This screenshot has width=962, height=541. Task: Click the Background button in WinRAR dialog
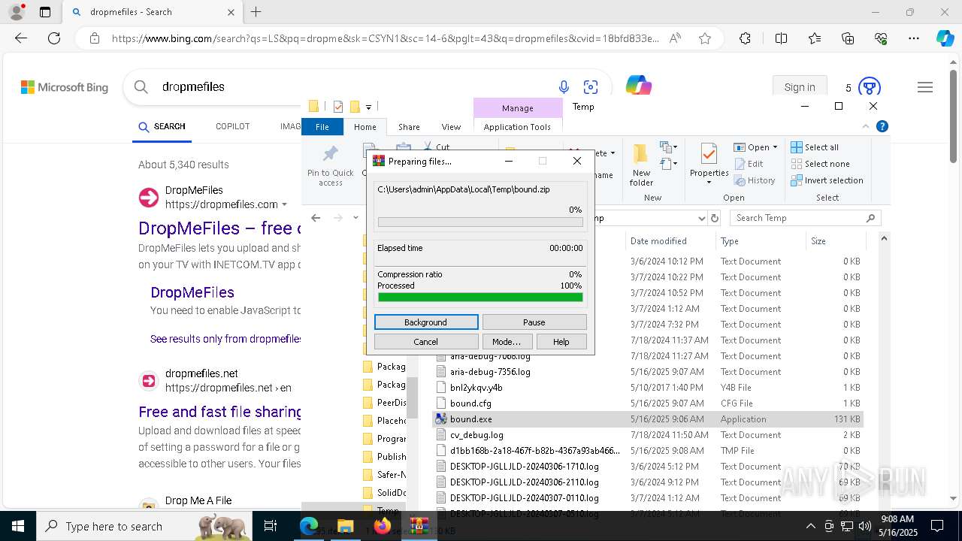[425, 322]
